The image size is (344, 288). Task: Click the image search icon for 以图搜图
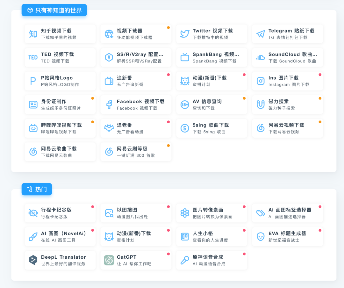[109, 213]
